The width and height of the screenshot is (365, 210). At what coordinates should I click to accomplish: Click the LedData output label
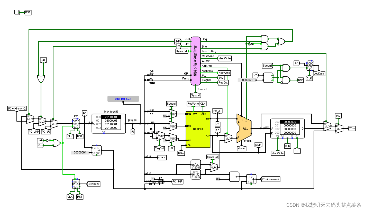pyautogui.click(x=319, y=74)
